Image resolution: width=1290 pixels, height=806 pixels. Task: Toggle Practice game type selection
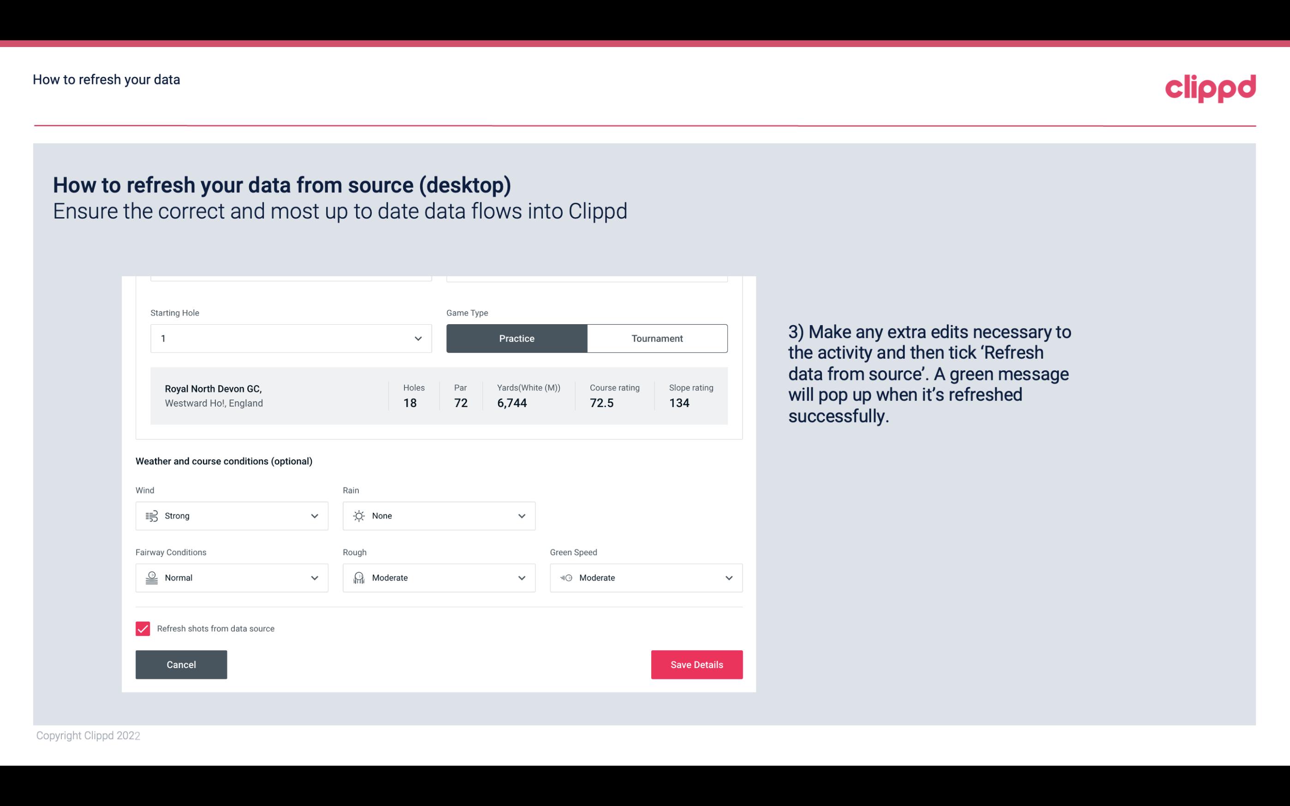[517, 338]
